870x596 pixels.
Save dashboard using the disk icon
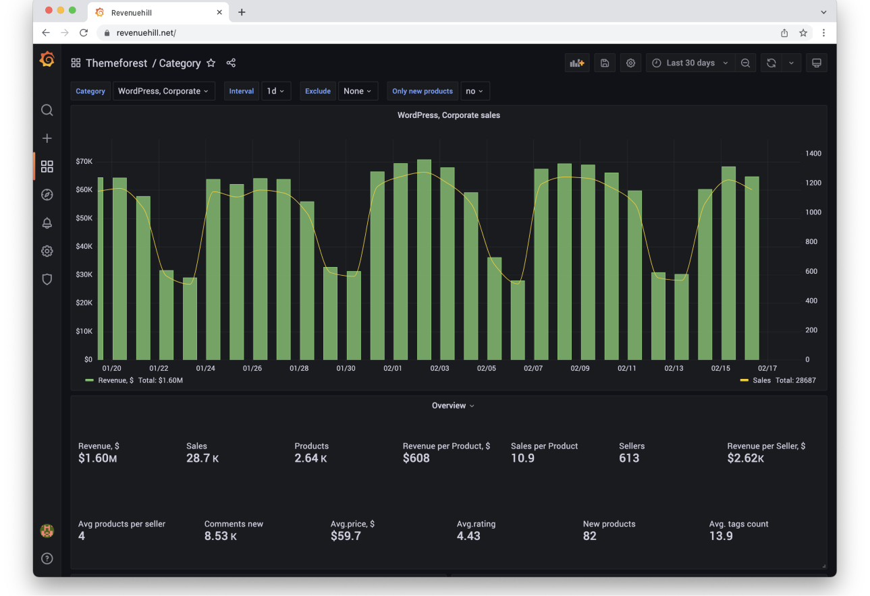pos(605,63)
